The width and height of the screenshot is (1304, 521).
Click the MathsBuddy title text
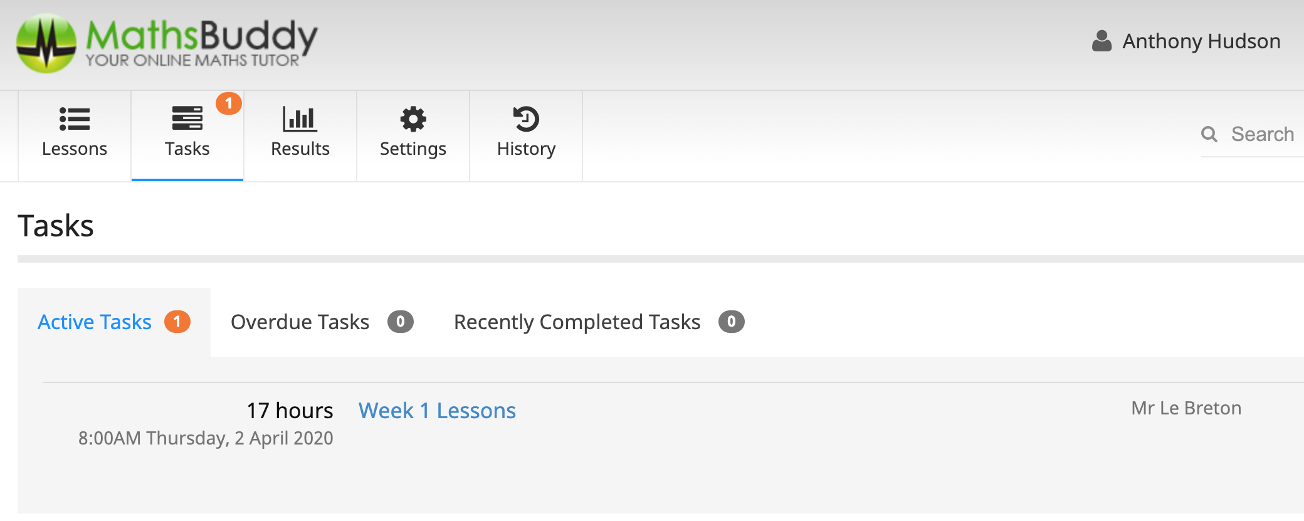tap(202, 35)
